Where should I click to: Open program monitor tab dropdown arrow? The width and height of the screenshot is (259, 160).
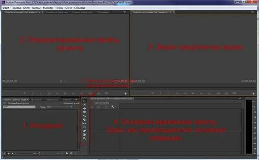pyautogui.click(x=171, y=12)
